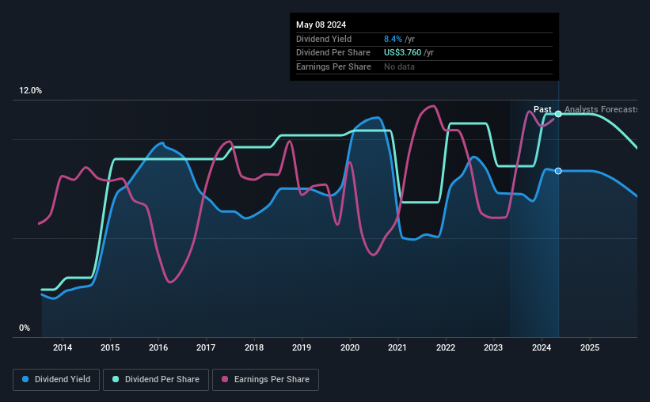Toggle the Earnings Per Share legend series
Viewport: 650px width, 402px height.
(265, 380)
